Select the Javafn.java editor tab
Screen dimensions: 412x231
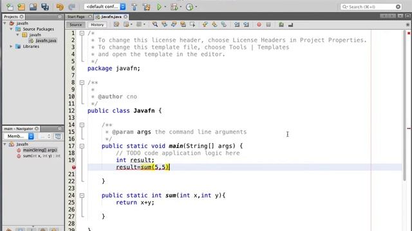111,17
